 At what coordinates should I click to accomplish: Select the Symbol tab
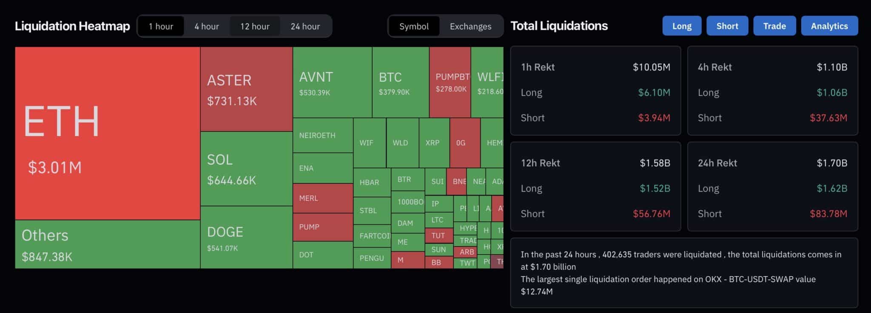pyautogui.click(x=414, y=26)
